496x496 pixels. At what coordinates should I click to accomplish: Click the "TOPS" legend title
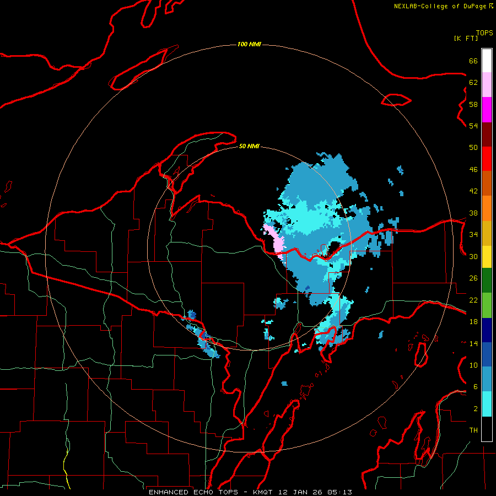pos(484,33)
